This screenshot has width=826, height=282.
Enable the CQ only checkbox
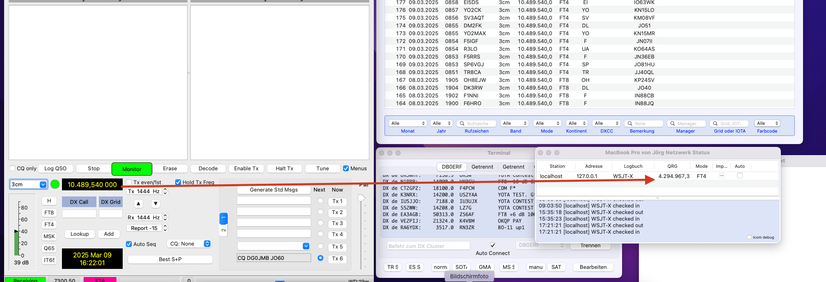pos(12,168)
